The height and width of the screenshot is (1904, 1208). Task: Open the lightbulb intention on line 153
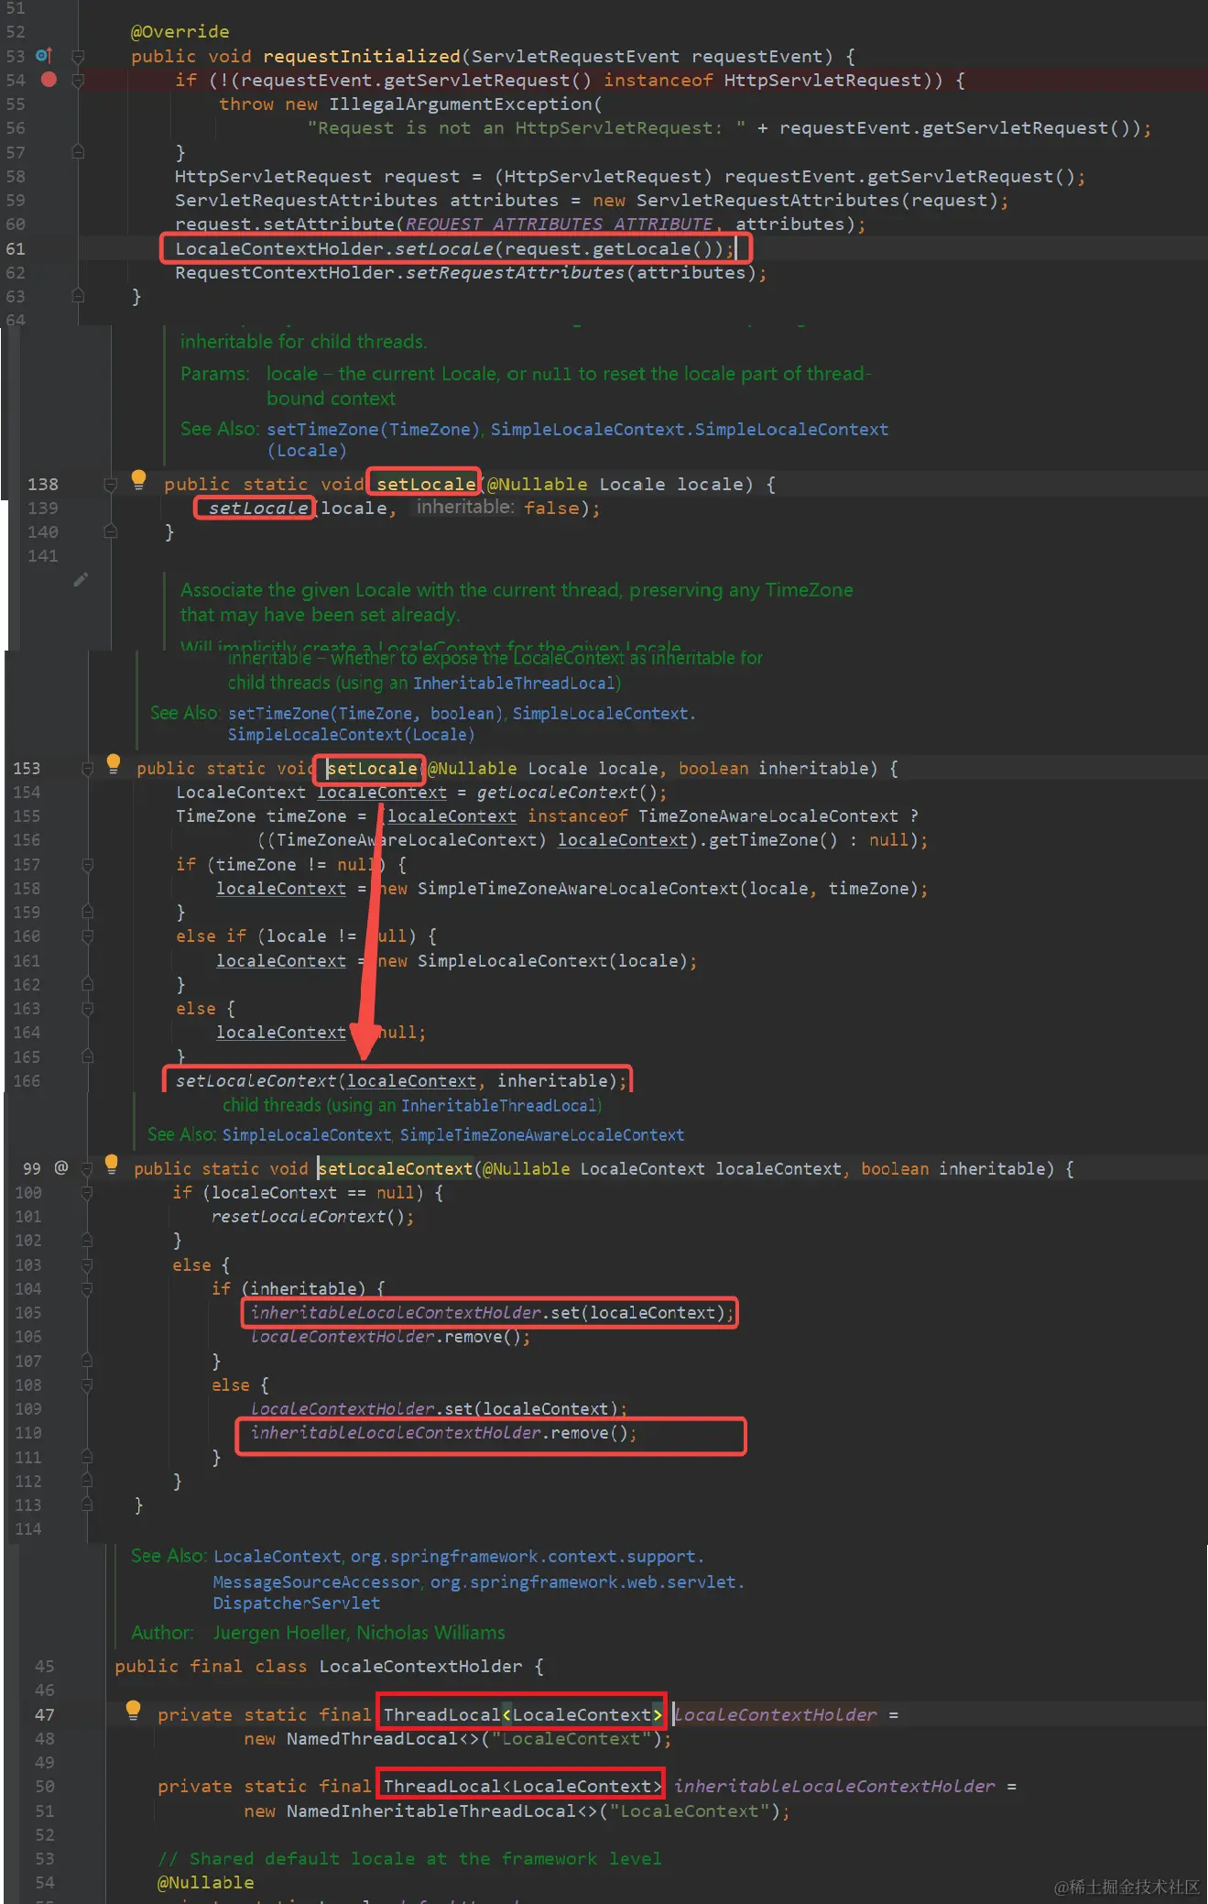(x=113, y=763)
